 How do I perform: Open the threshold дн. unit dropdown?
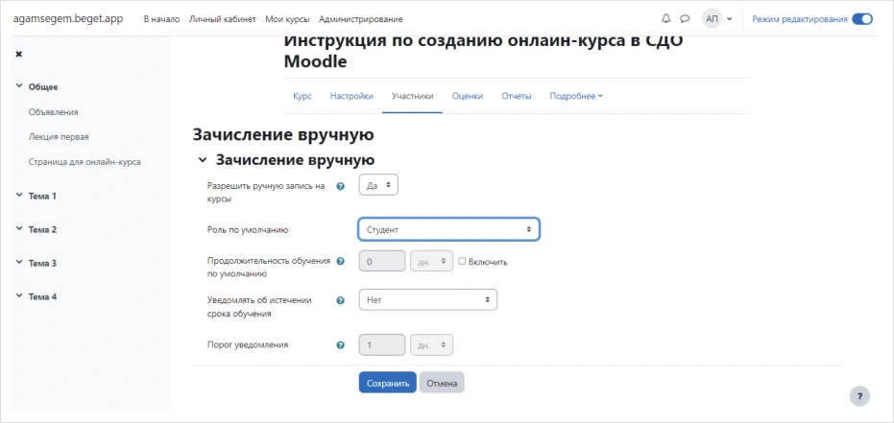[431, 344]
